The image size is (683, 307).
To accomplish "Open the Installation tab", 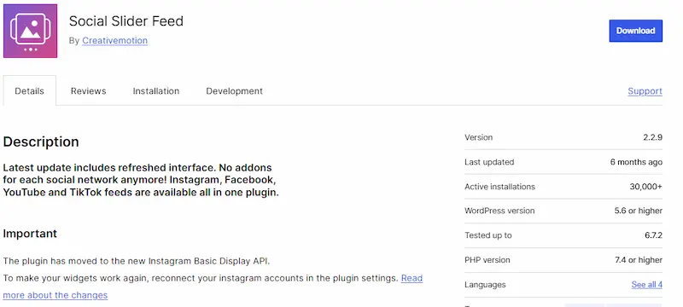I will click(x=156, y=91).
